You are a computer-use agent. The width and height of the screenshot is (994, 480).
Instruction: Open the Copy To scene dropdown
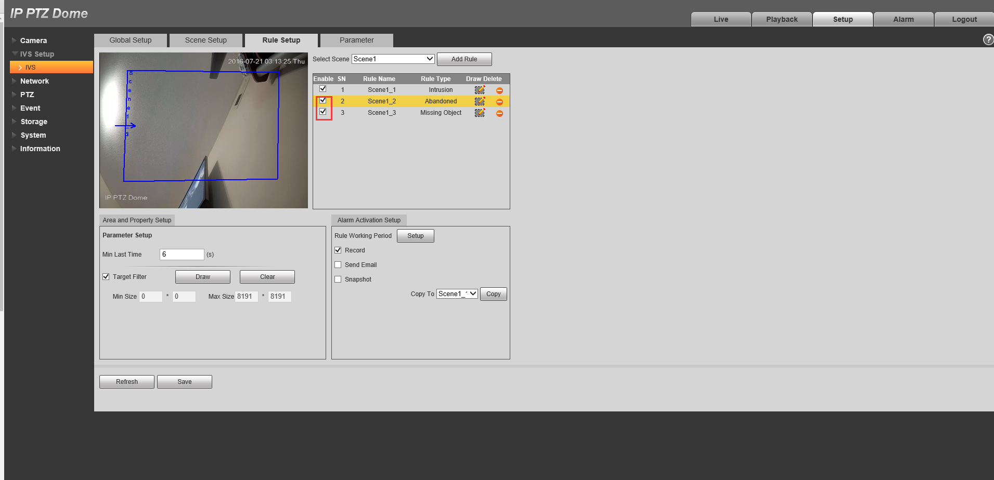coord(457,294)
